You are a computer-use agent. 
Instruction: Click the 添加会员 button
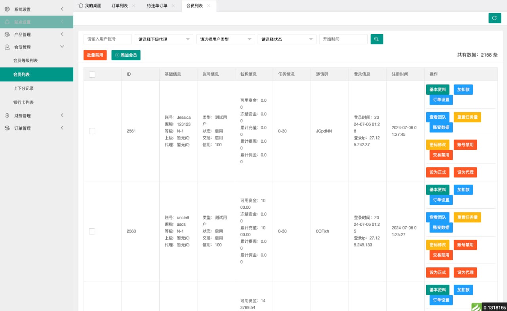click(x=126, y=55)
